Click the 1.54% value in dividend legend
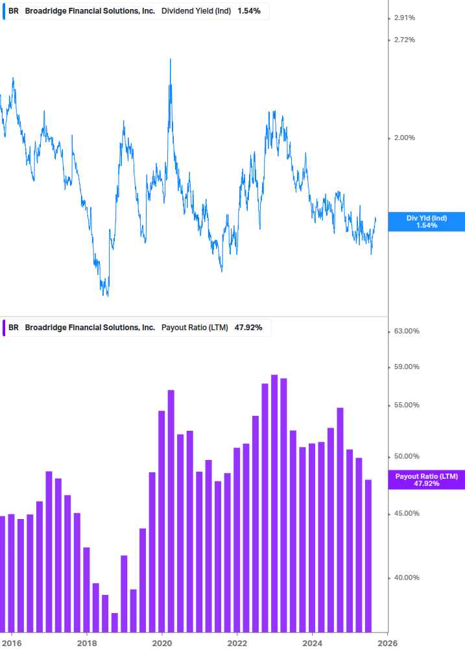This screenshot has height=652, width=465. pos(249,11)
